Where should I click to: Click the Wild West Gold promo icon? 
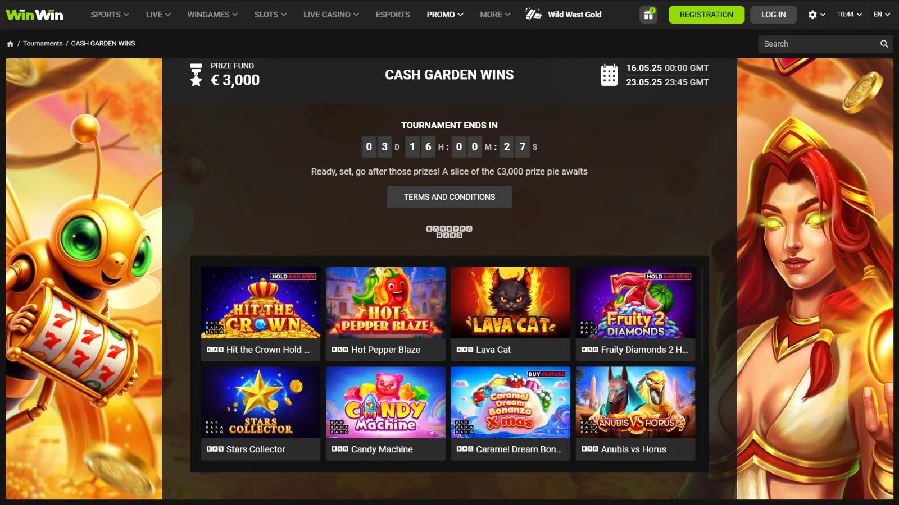pyautogui.click(x=533, y=14)
